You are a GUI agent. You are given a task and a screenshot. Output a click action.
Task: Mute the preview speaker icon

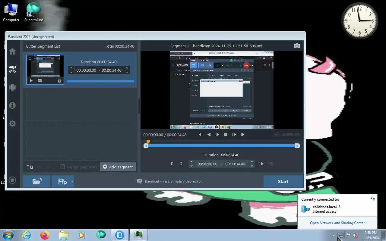coord(277,135)
